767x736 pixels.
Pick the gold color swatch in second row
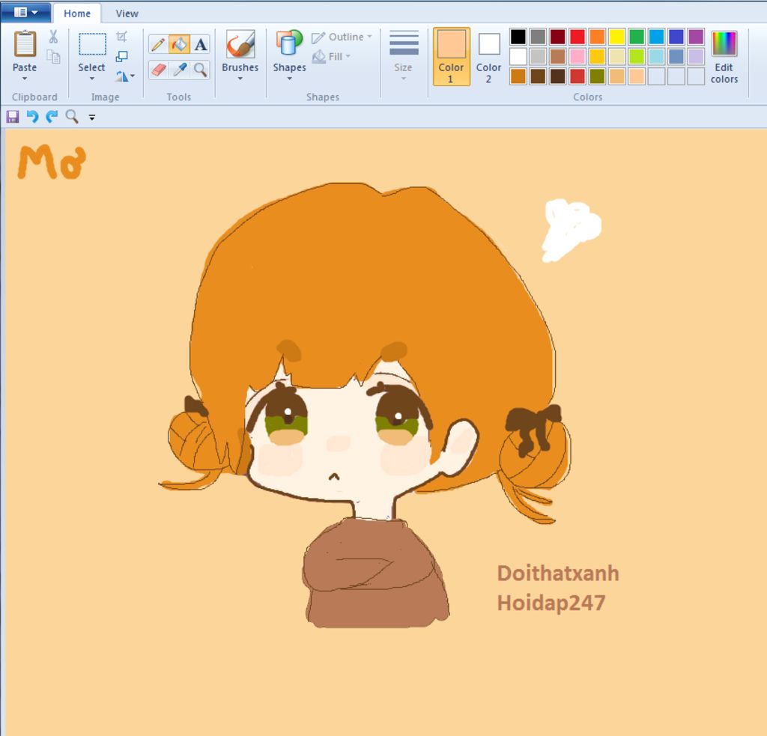tap(597, 56)
